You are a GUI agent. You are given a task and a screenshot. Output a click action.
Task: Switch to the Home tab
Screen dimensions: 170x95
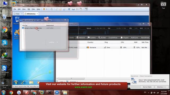16,14
